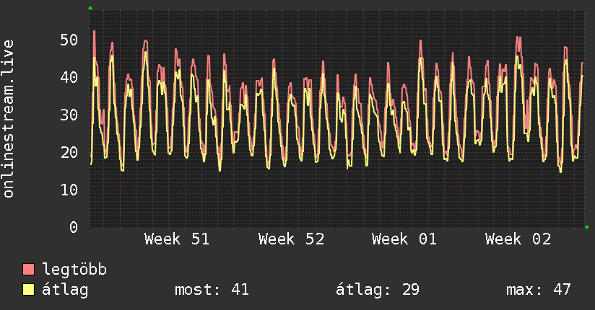595x310 pixels.
Task: Click the Week 01 axis label
Action: pyautogui.click(x=404, y=239)
